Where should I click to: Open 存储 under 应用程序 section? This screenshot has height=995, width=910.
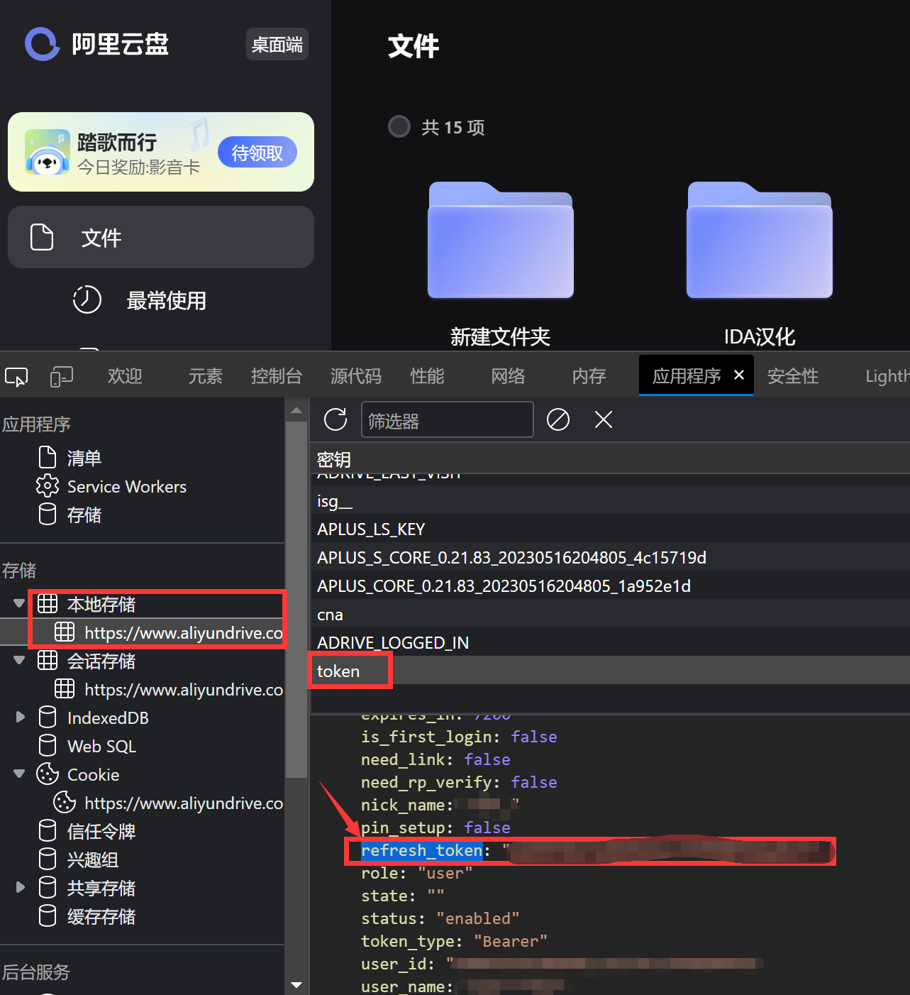(x=84, y=515)
